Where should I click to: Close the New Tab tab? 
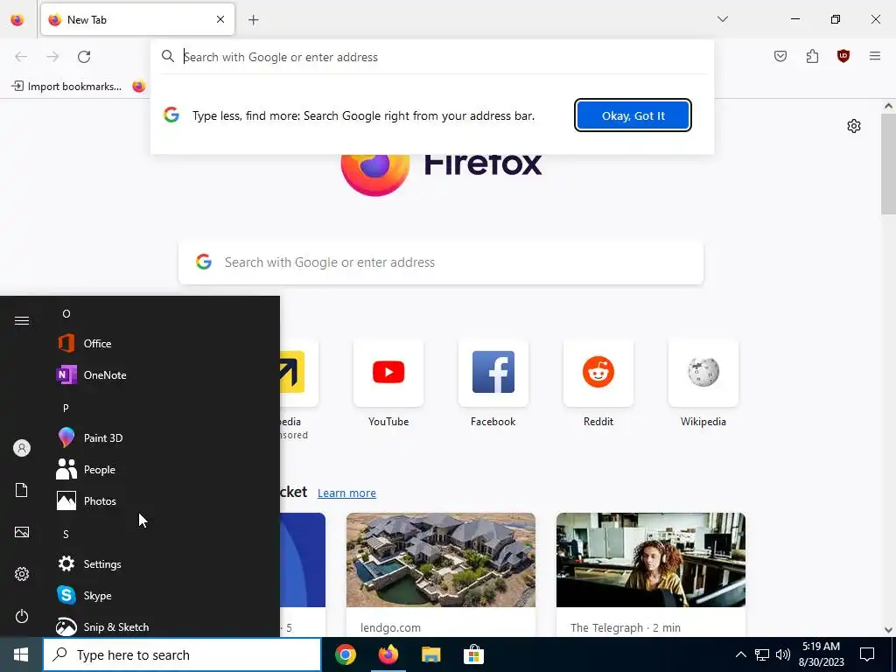[220, 19]
